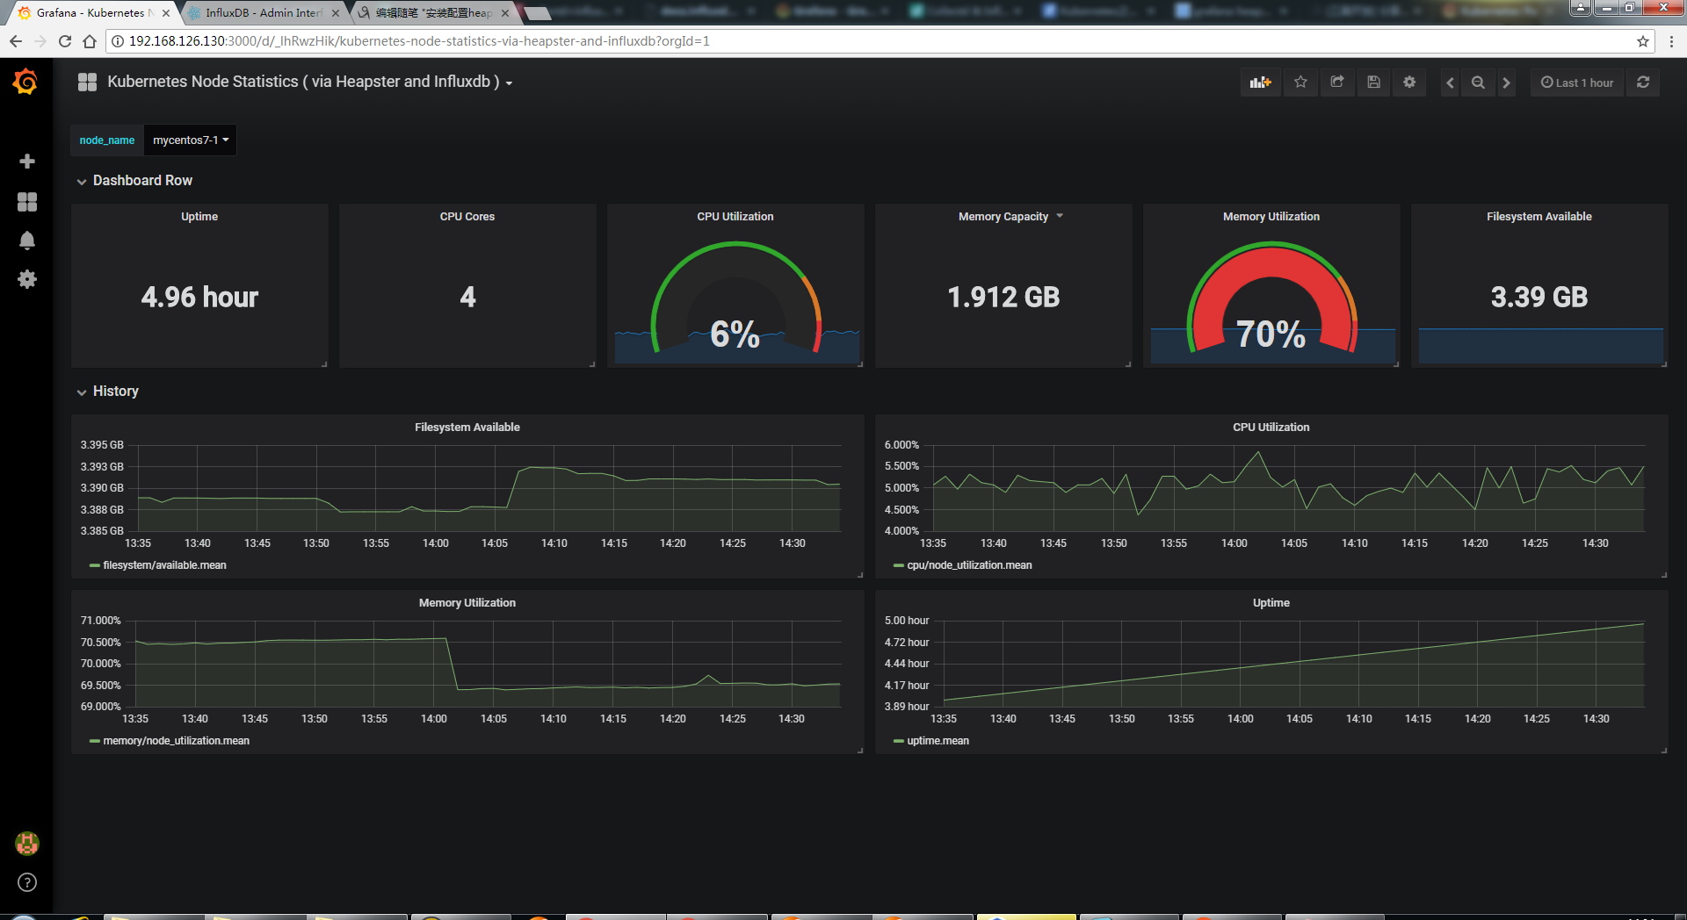The image size is (1687, 920).
Task: Open Last 1 hour time picker
Action: (1577, 83)
